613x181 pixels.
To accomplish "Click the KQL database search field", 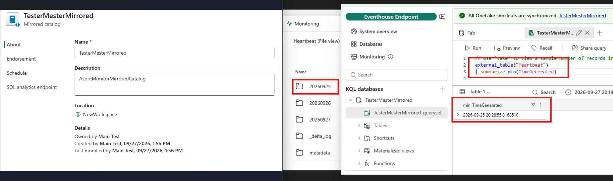I will [396, 75].
